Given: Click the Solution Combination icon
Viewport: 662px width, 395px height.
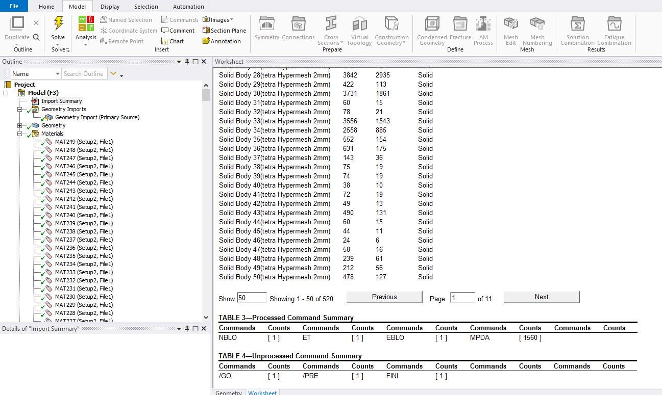Looking at the screenshot, I should tap(577, 24).
